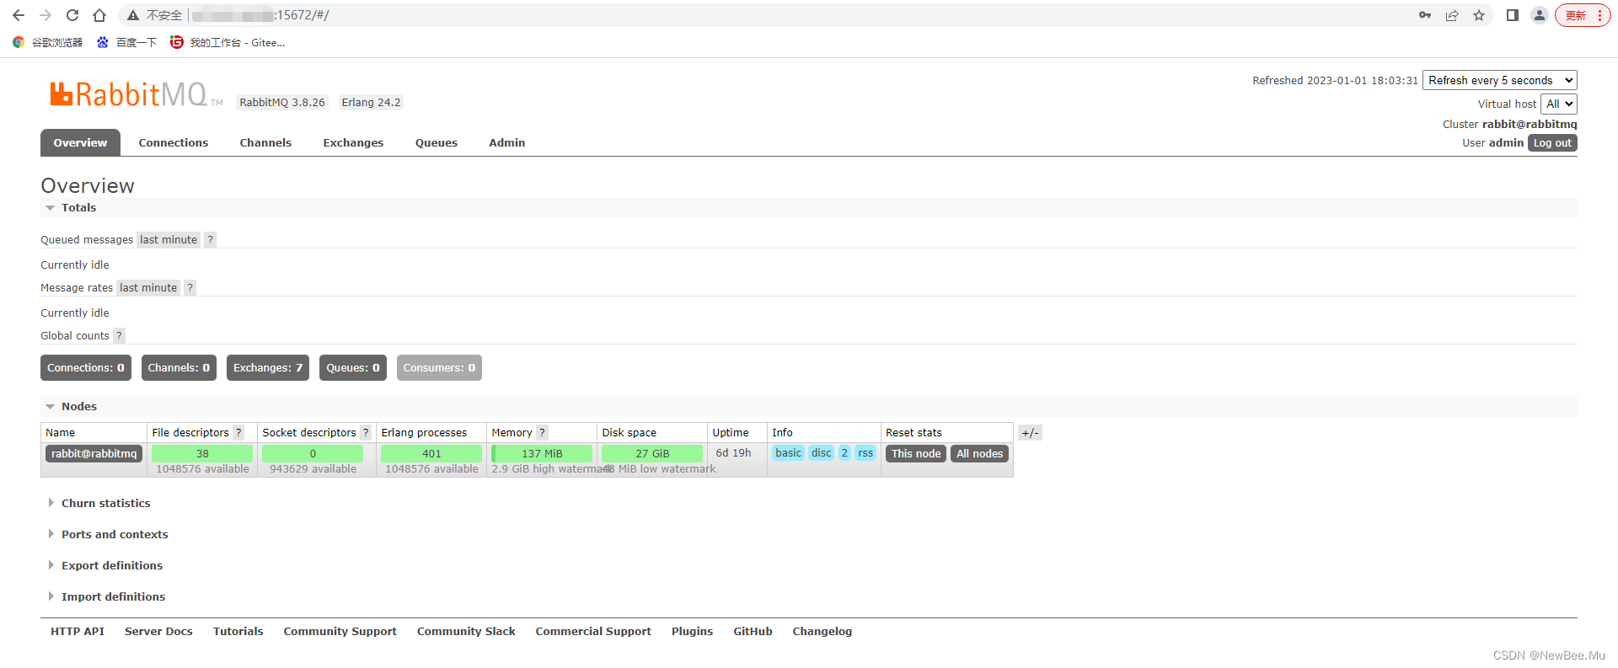Switch to the Admin tab

(x=507, y=142)
